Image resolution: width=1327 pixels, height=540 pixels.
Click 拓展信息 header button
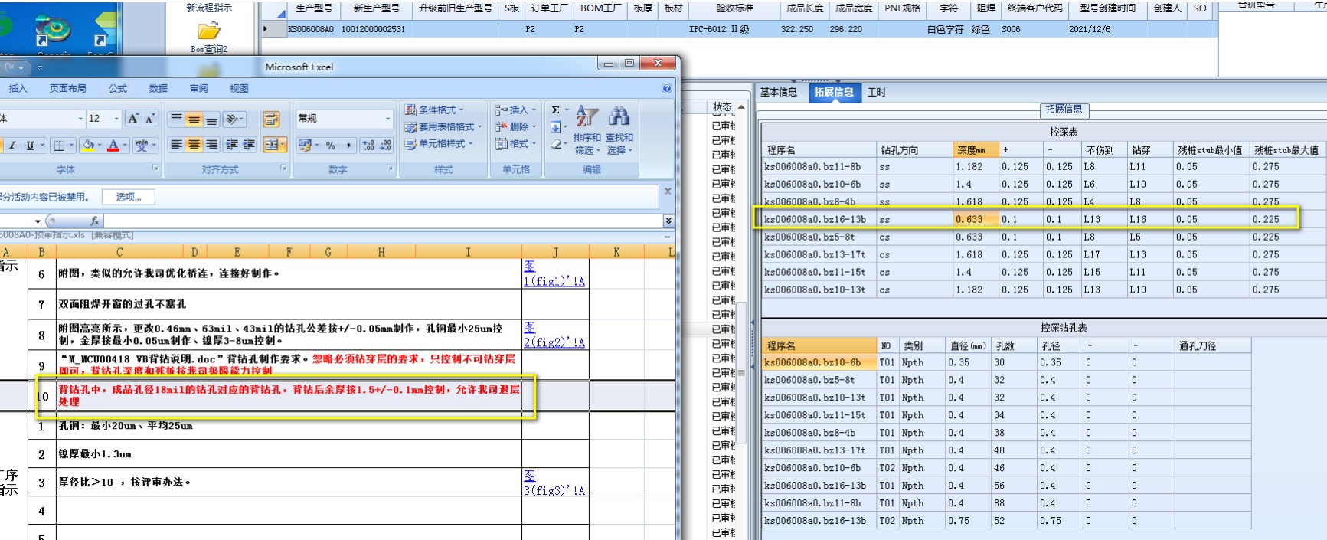[x=1064, y=110]
